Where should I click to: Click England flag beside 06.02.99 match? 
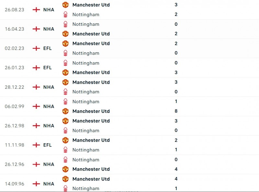point(36,106)
